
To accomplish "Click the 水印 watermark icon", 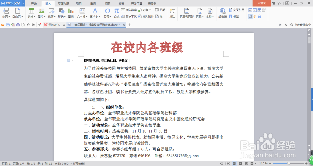I will (210, 11).
